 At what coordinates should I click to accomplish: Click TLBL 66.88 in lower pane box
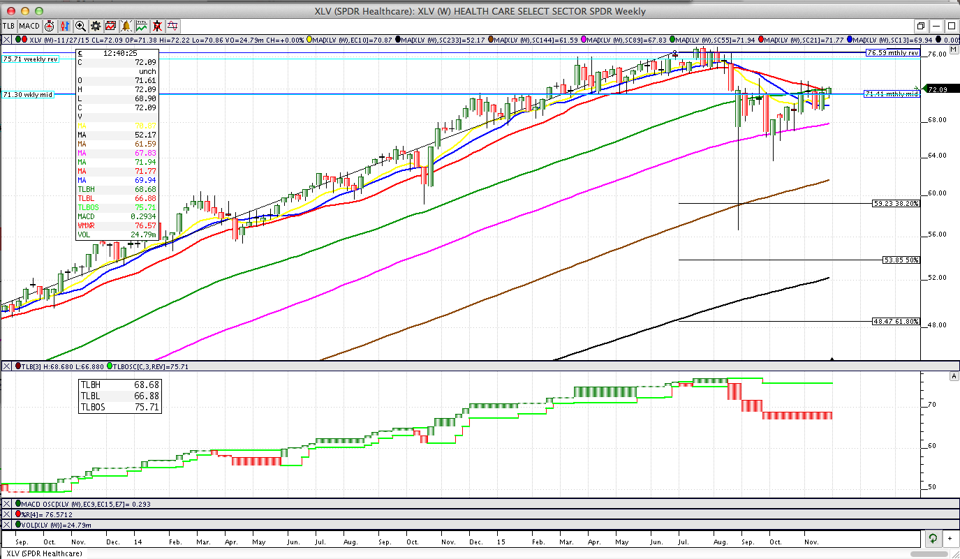click(120, 396)
